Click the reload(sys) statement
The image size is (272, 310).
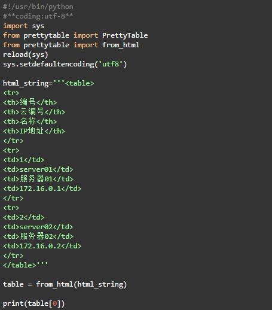coord(26,54)
